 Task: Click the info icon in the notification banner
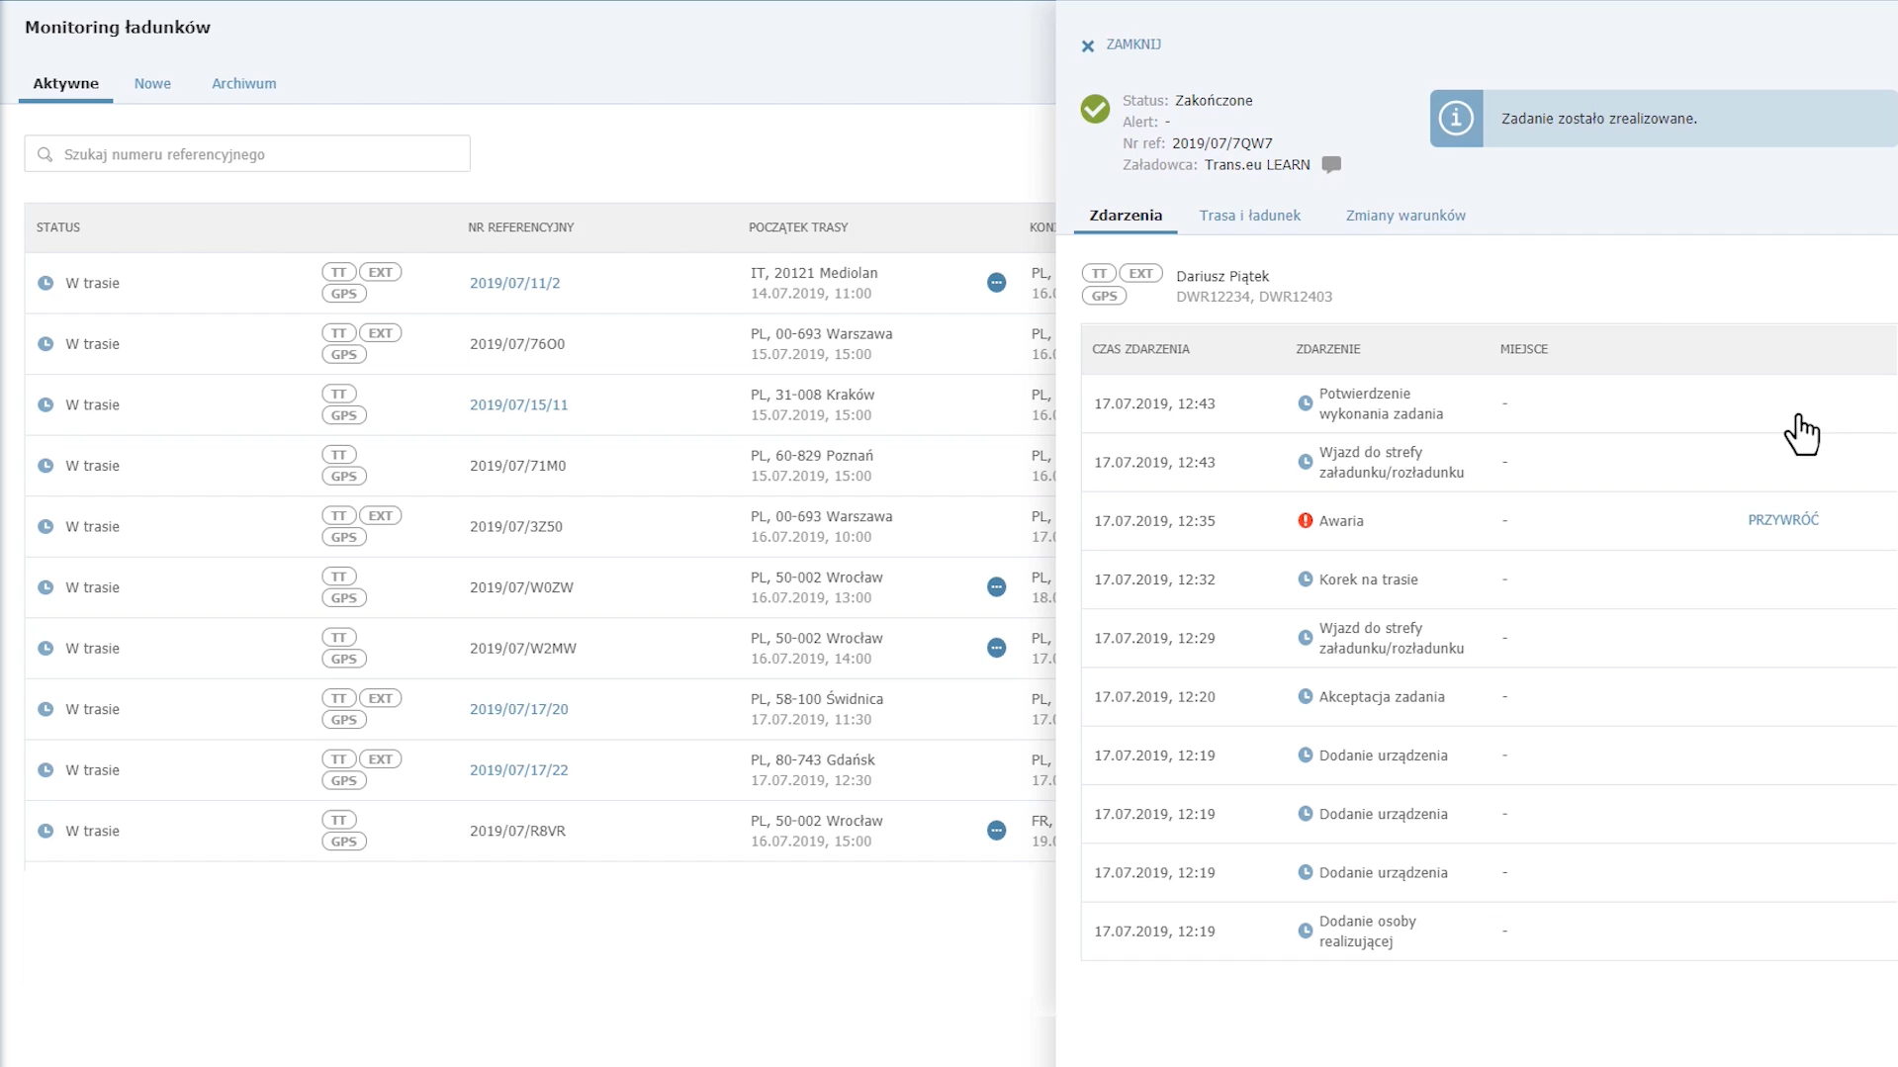point(1456,119)
